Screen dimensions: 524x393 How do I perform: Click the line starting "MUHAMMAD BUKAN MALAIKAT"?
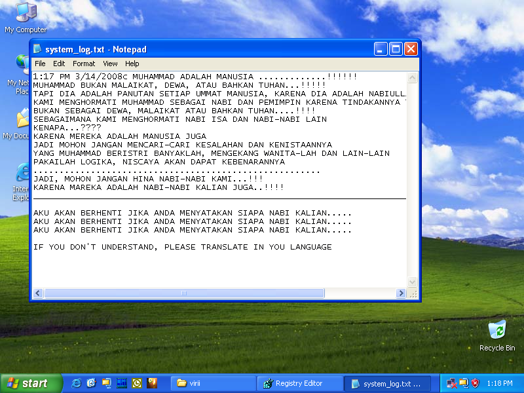click(179, 85)
